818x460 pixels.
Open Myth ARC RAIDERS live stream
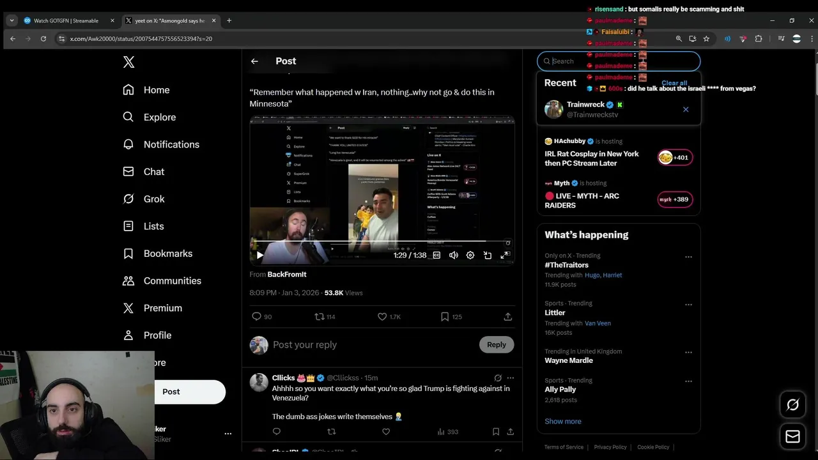[619, 195]
